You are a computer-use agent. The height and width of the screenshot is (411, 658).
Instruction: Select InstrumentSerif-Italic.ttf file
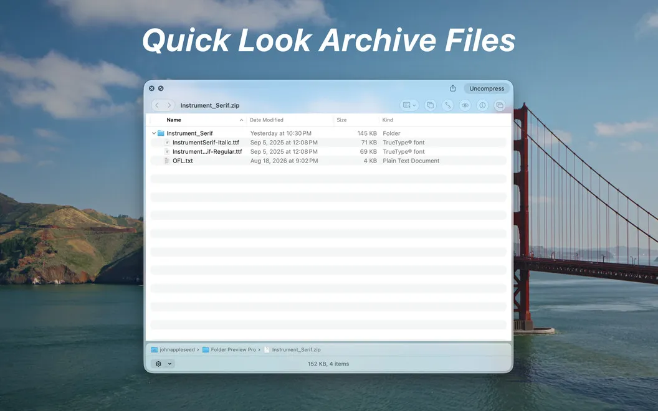coord(328,143)
